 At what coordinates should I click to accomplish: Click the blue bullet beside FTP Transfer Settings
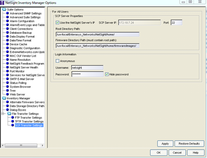point(13,117)
